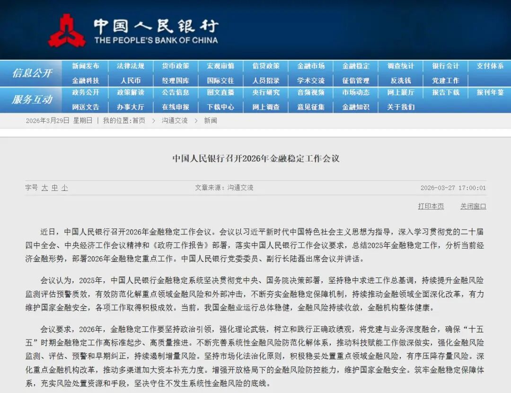The height and width of the screenshot is (393, 511).
Task: Open the 货币政策 menu item
Action: pos(176,66)
